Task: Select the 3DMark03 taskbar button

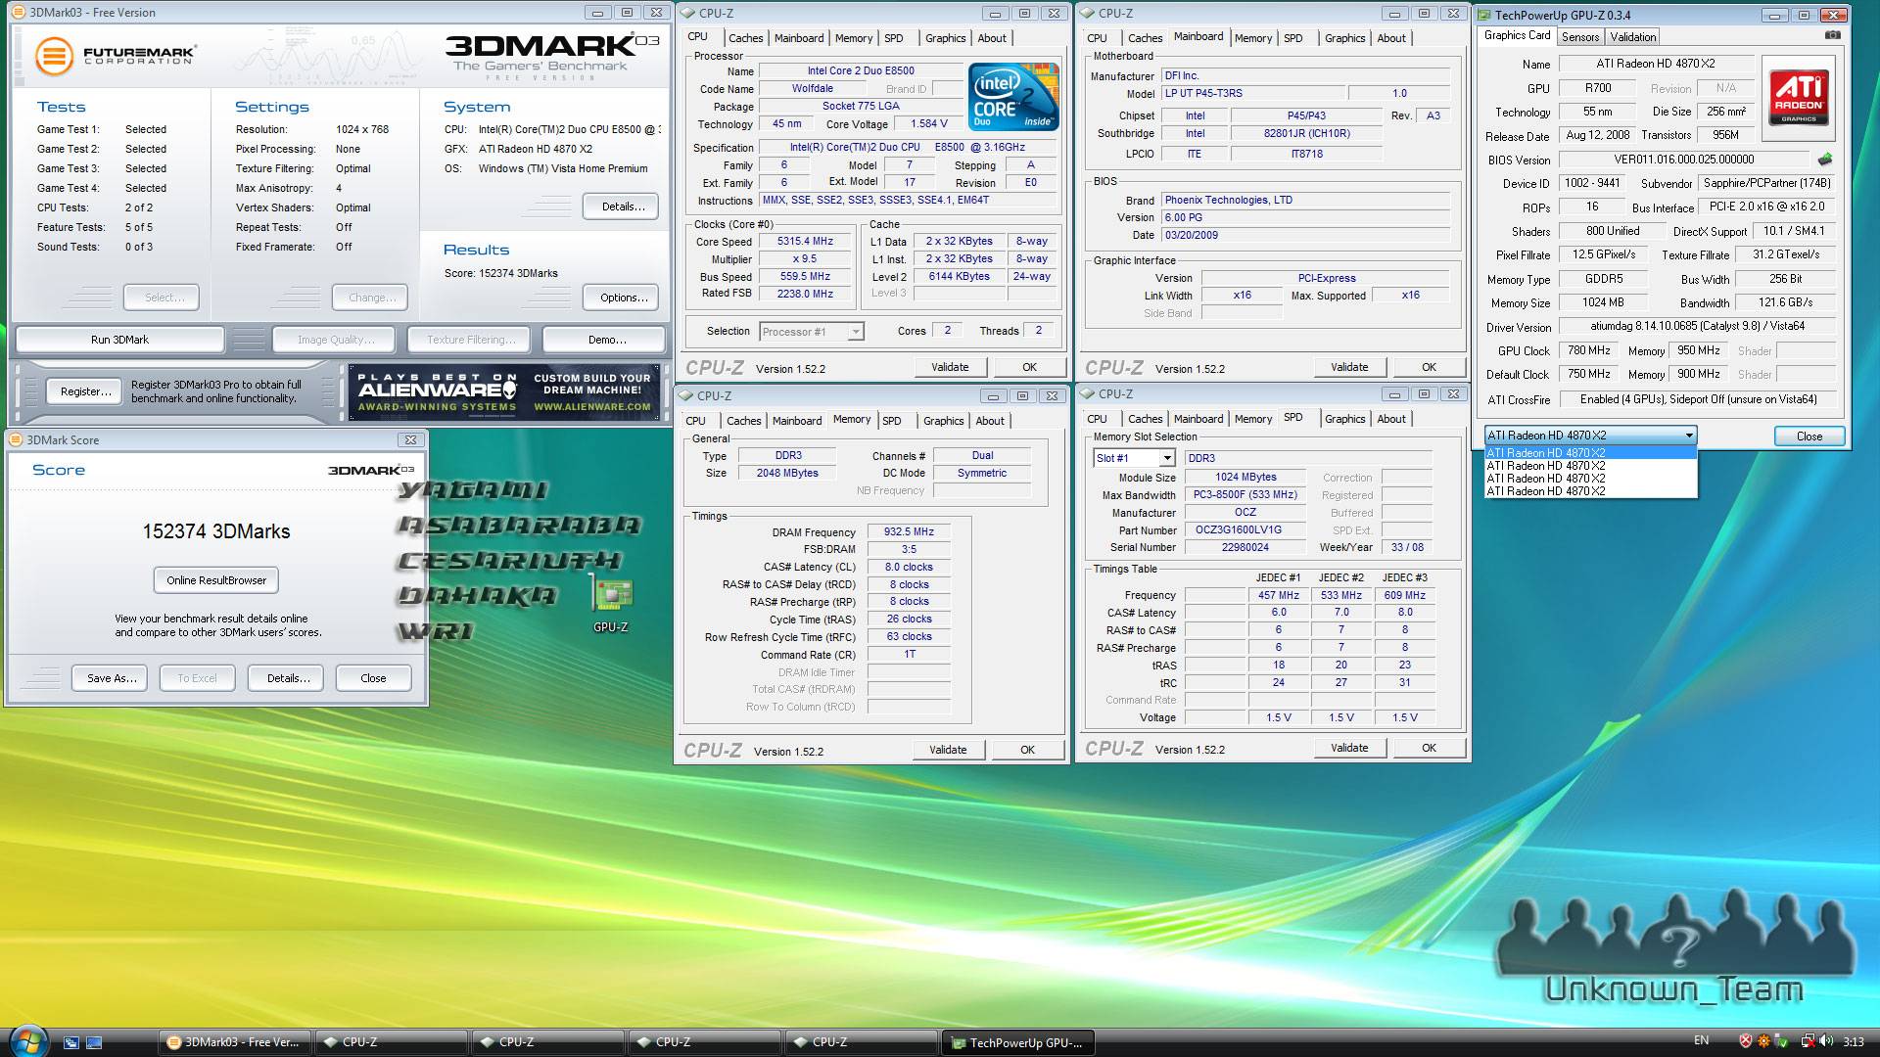Action: point(235,1042)
